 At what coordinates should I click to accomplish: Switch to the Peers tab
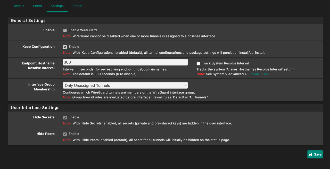37,6
